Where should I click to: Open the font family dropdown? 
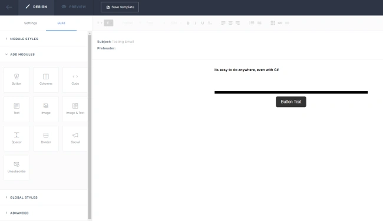156,23
